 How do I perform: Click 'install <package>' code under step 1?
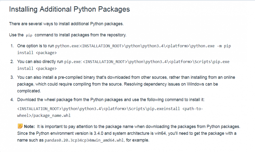point(37,53)
